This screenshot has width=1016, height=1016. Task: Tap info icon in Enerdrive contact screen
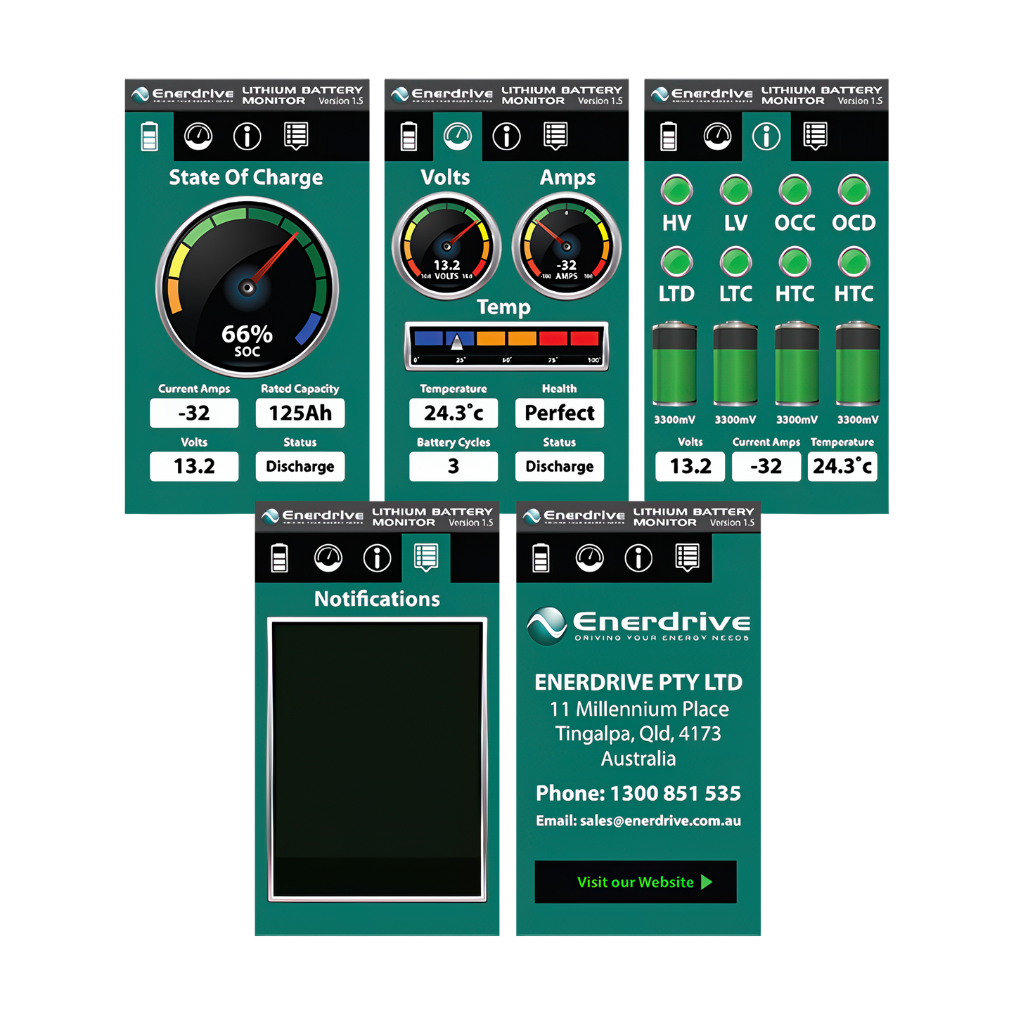638,558
